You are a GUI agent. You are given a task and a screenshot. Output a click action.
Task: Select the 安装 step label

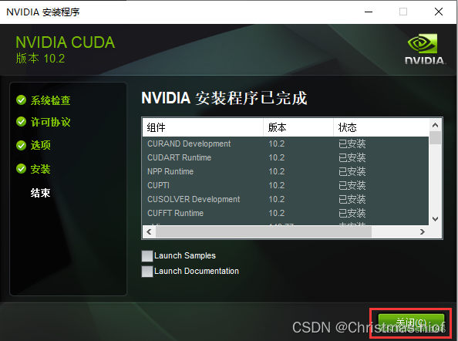[x=40, y=169]
